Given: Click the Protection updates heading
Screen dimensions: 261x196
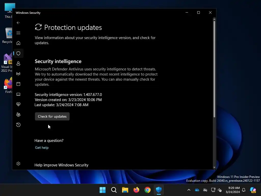Looking at the screenshot, I should [x=73, y=28].
